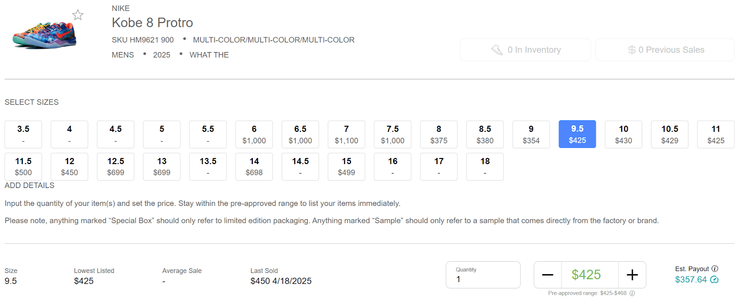Click the SKU HM9621 900 text
Screen dimensions: 737x299
[143, 40]
